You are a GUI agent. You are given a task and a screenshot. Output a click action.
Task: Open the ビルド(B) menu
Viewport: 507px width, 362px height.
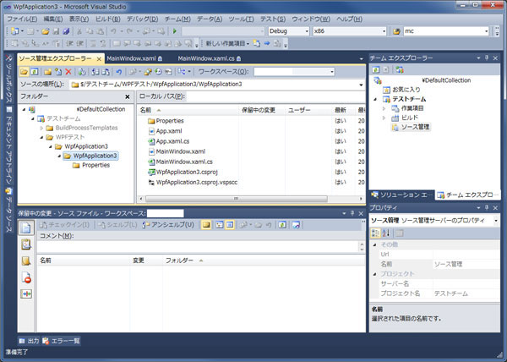pyautogui.click(x=106, y=18)
